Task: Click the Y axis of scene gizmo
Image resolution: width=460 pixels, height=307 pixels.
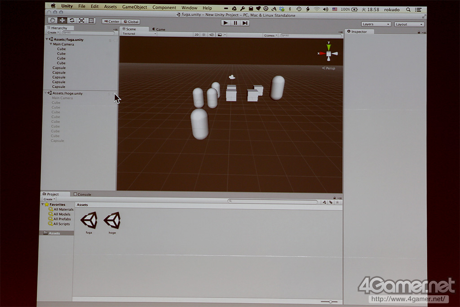Action: [x=329, y=46]
